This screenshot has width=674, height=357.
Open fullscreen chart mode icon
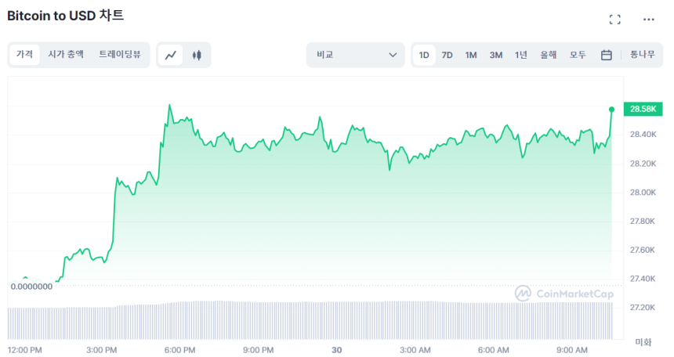click(x=615, y=20)
